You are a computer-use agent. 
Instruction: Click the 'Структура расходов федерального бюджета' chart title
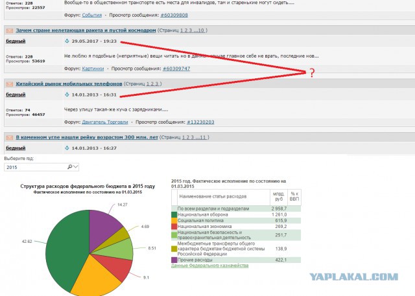tap(88, 186)
